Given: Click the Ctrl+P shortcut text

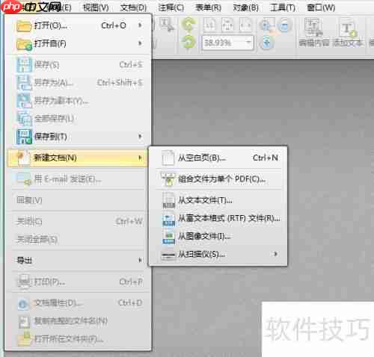Looking at the screenshot, I should tap(131, 282).
